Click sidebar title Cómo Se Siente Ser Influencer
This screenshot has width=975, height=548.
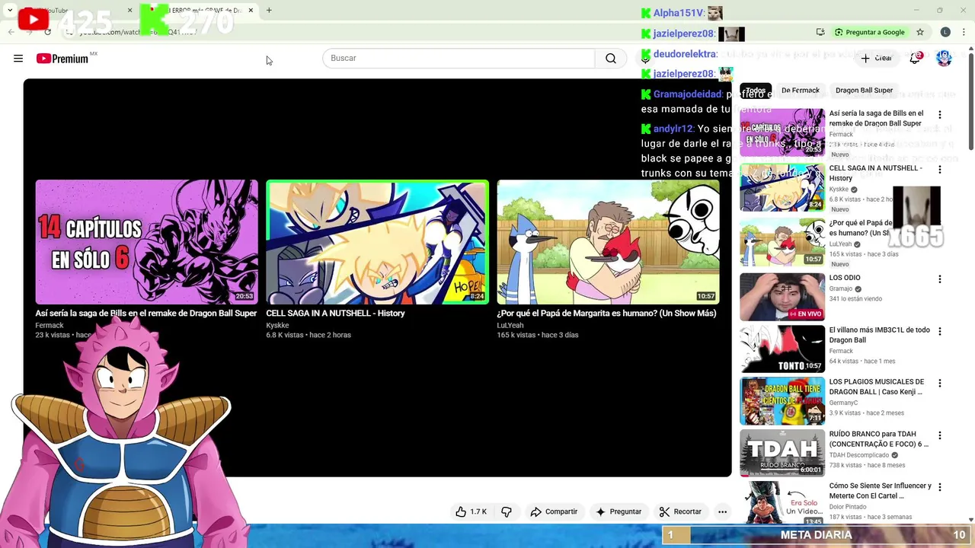pyautogui.click(x=881, y=491)
